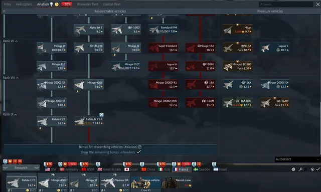
Task: Select the Sweden nation tab
Action: coord(202,169)
